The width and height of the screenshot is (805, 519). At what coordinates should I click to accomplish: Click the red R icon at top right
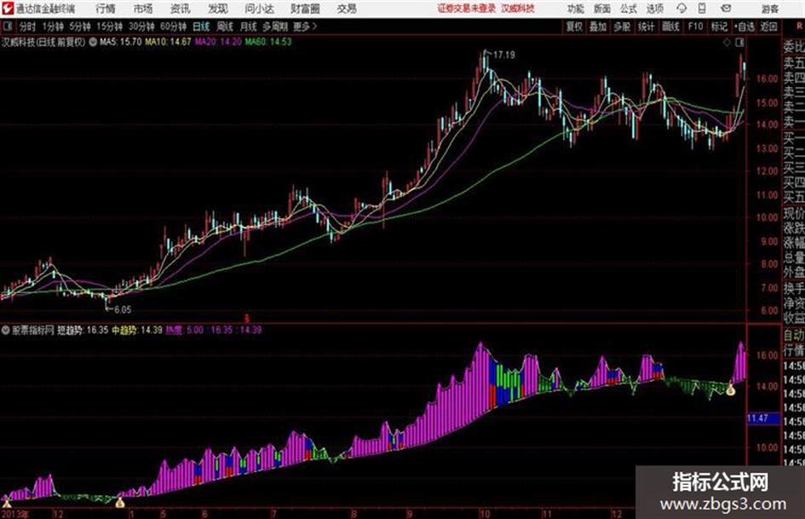coord(799,26)
